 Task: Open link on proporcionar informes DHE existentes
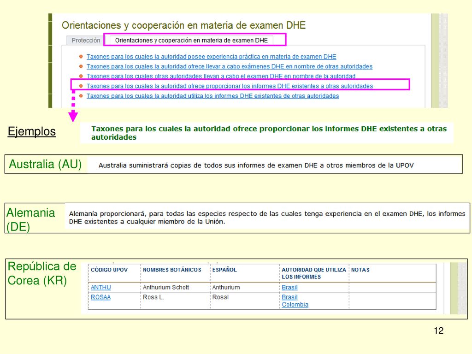pyautogui.click(x=230, y=86)
